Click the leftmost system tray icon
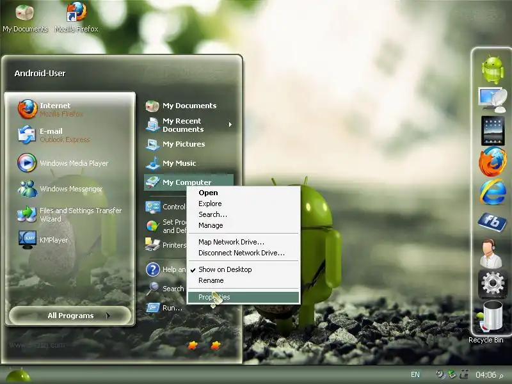 [440, 374]
